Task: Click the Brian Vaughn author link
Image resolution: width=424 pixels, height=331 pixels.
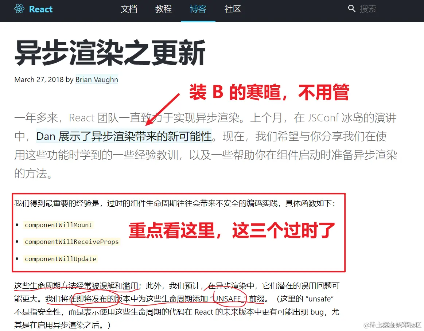Action: coord(97,79)
